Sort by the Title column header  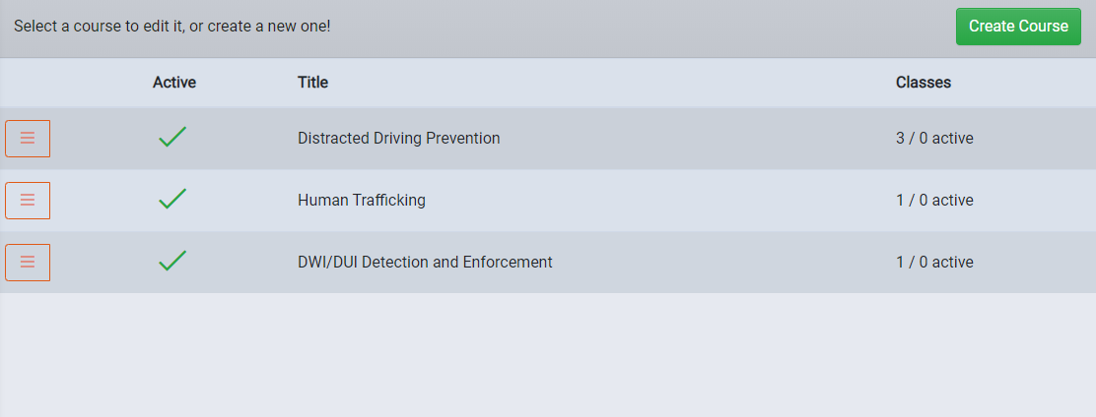[312, 83]
